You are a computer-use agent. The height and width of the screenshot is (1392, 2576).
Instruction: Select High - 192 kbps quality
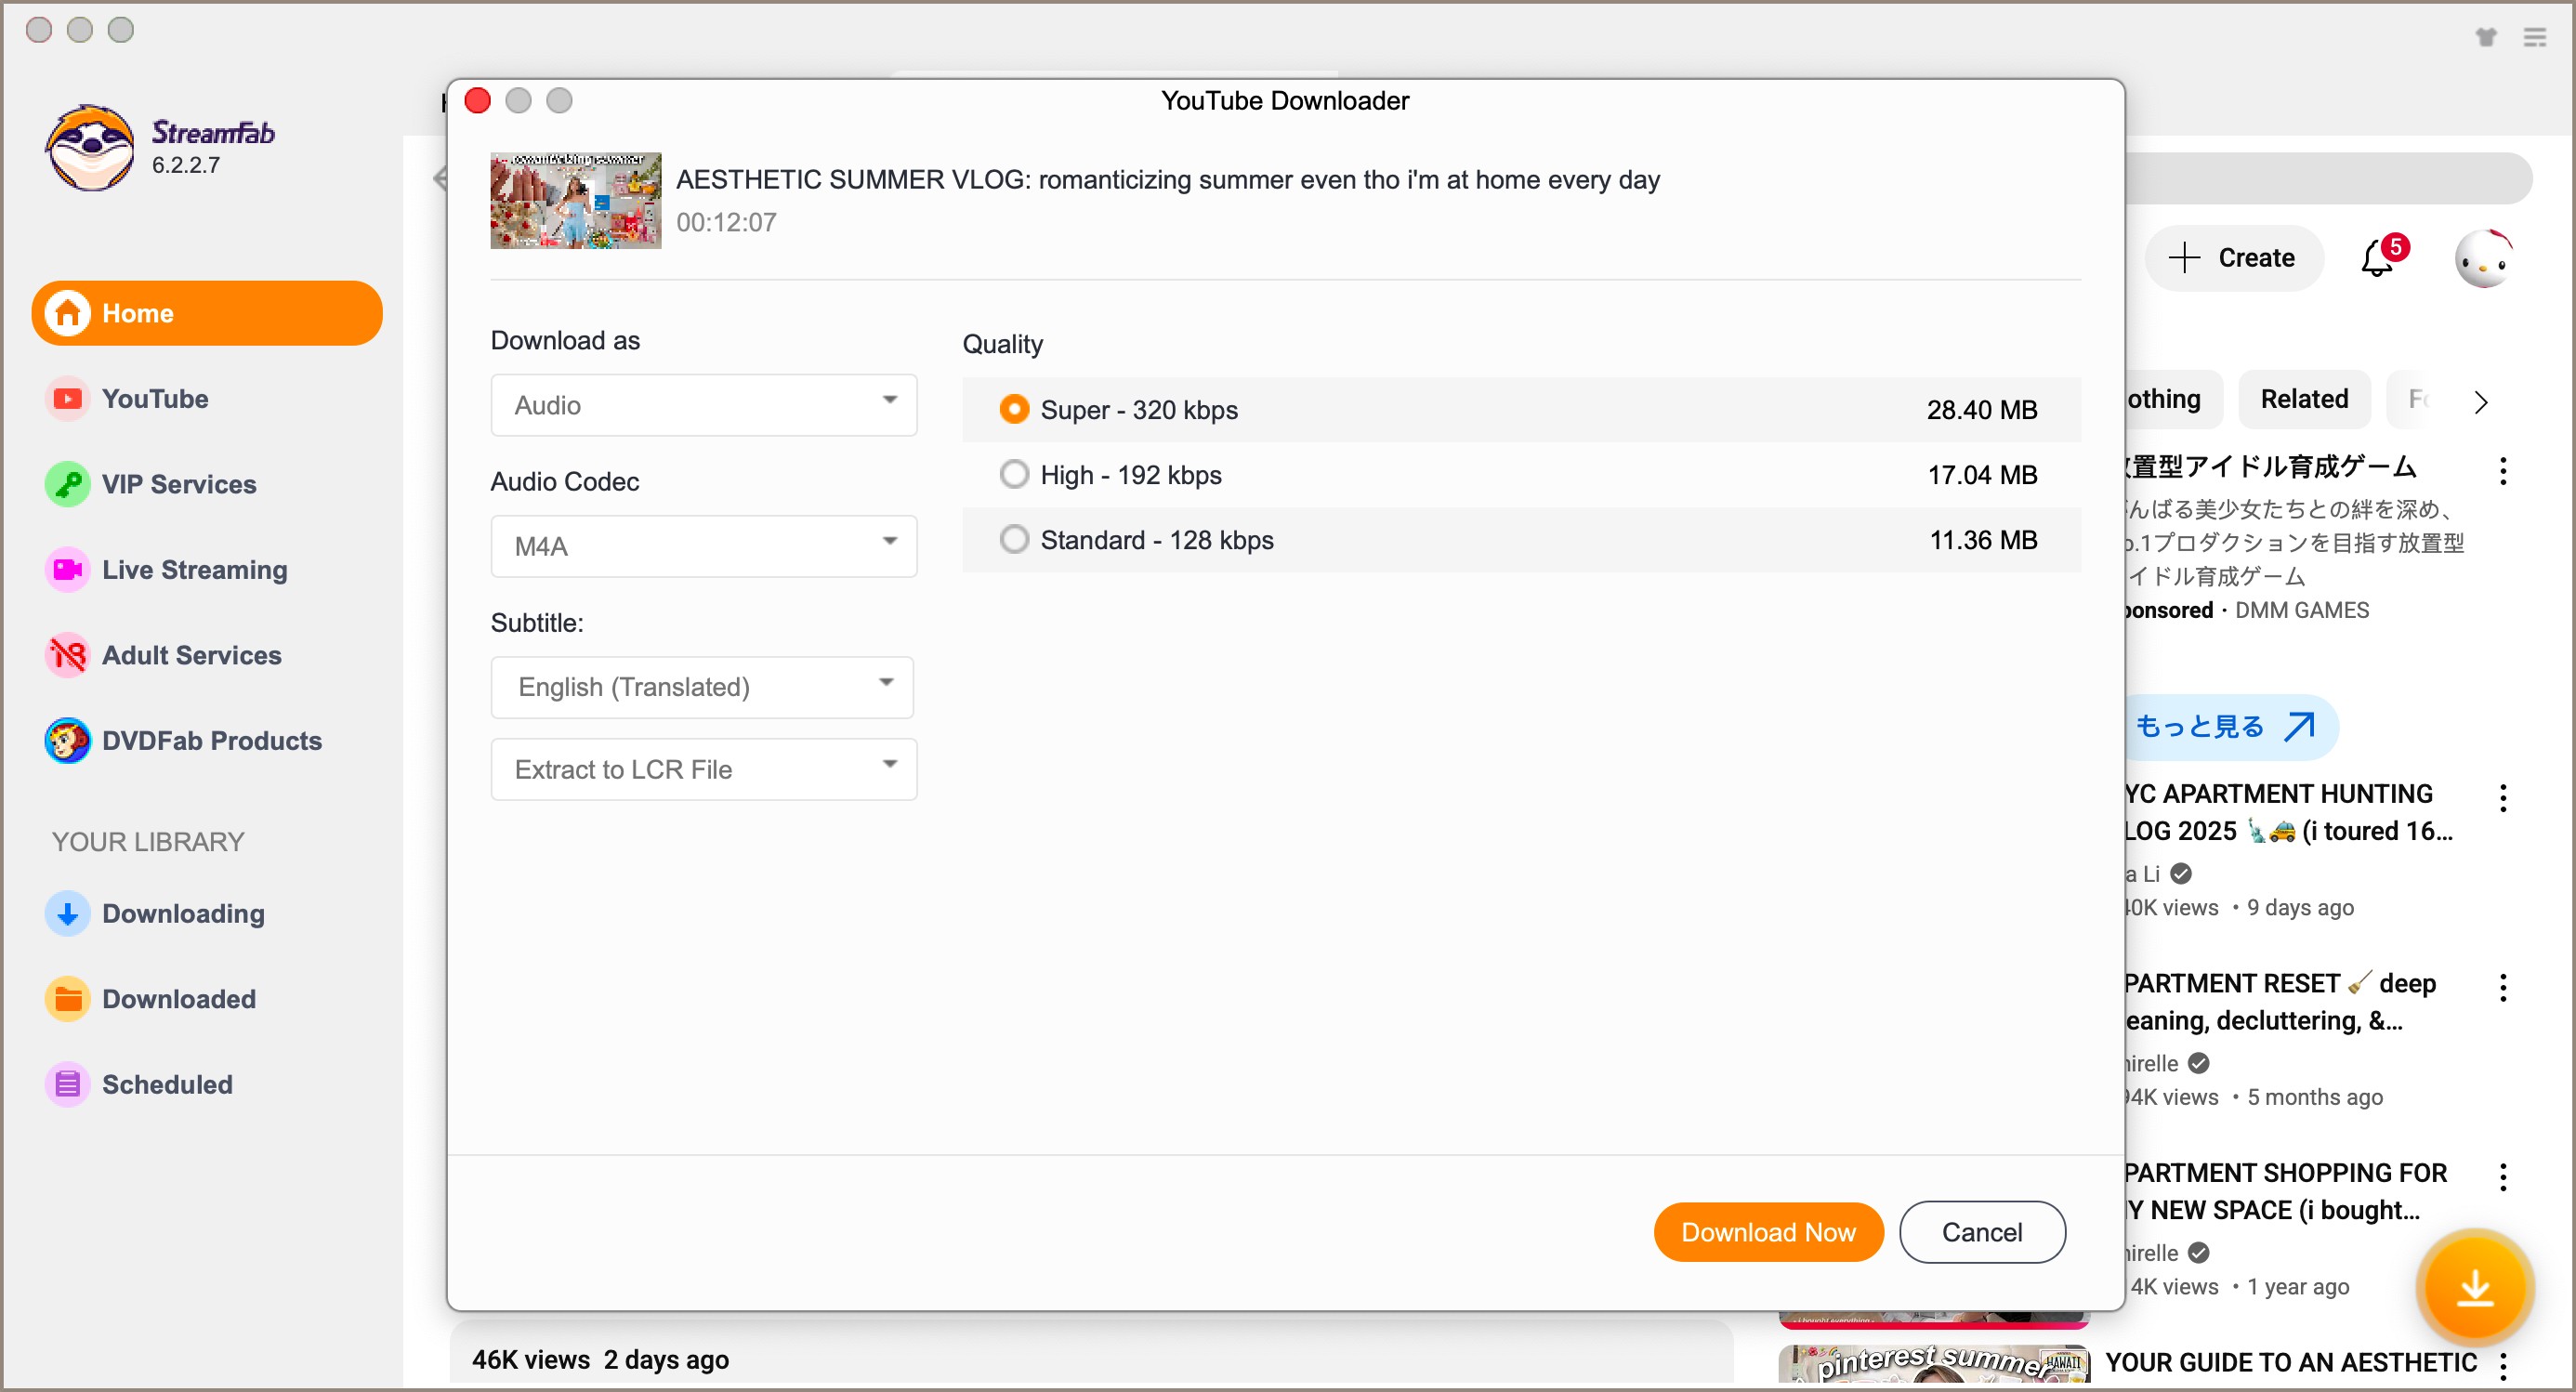click(x=1521, y=475)
